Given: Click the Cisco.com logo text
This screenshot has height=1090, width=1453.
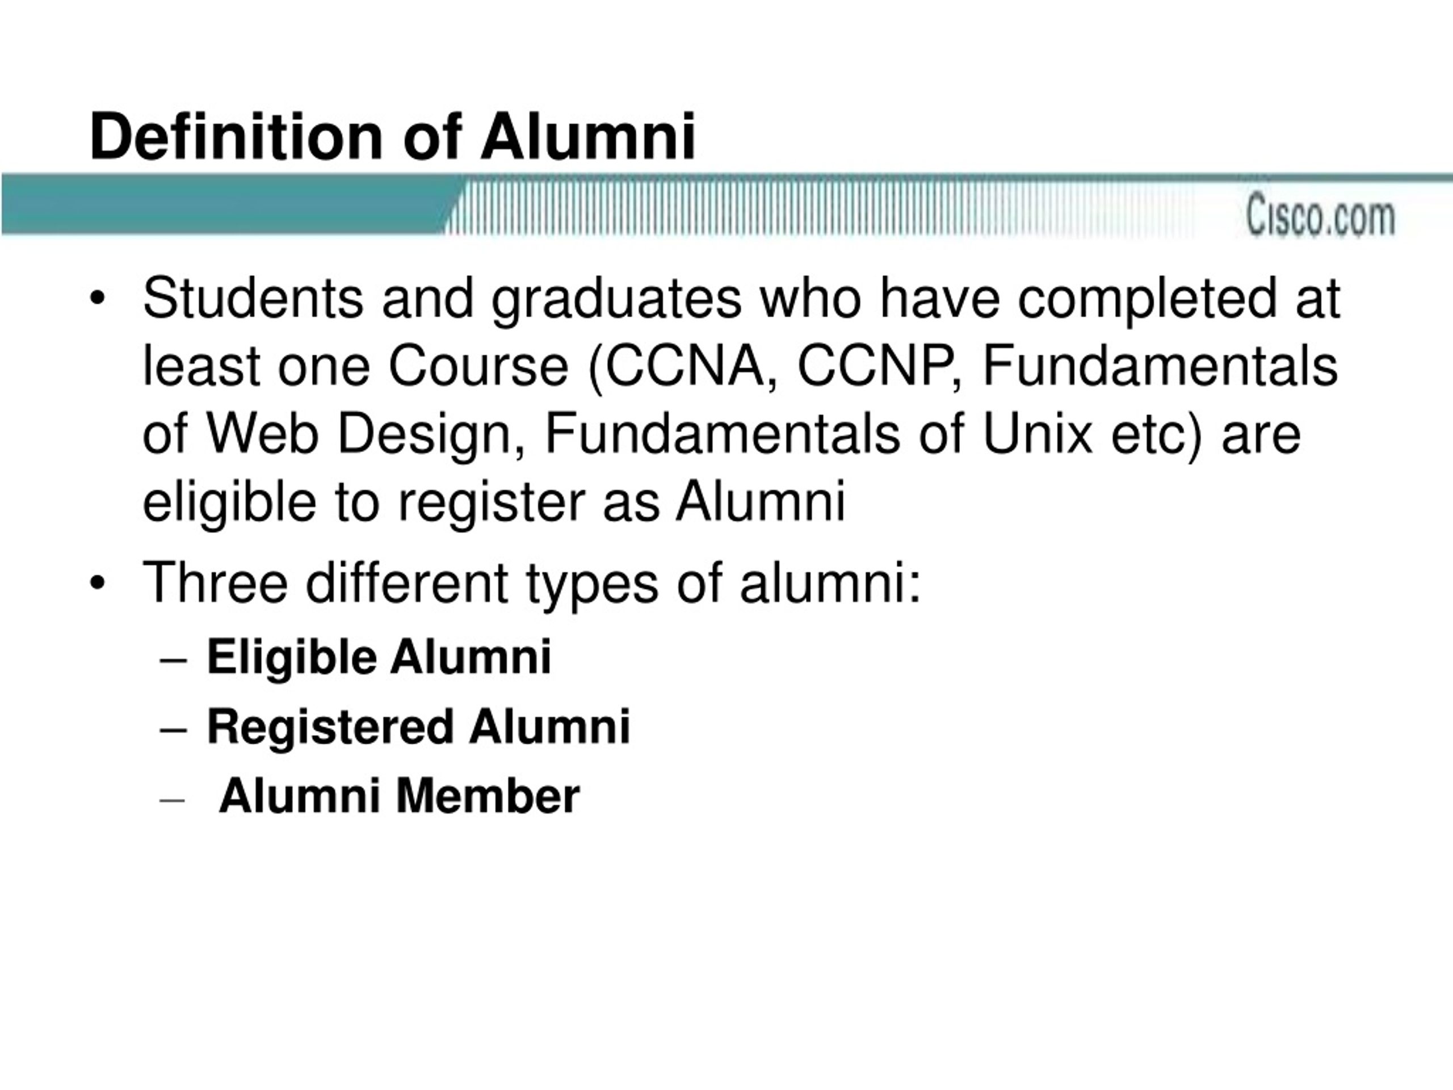Looking at the screenshot, I should click(x=1320, y=215).
